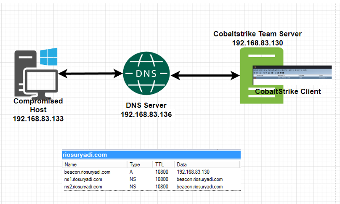Click the riosuryadi.com zone header bar
The image size is (340, 204).
tap(151, 155)
